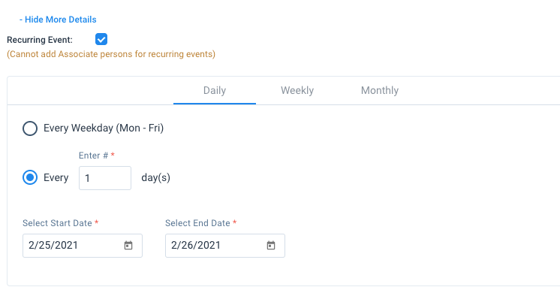Screen dimensions: 560x287
Task: Click the 'Every Weekday (Mon - Fri)' label text
Action: click(x=104, y=128)
